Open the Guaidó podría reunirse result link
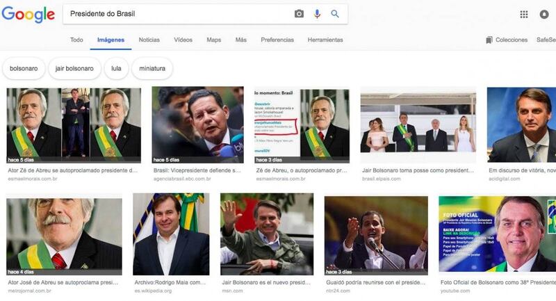 point(375,283)
